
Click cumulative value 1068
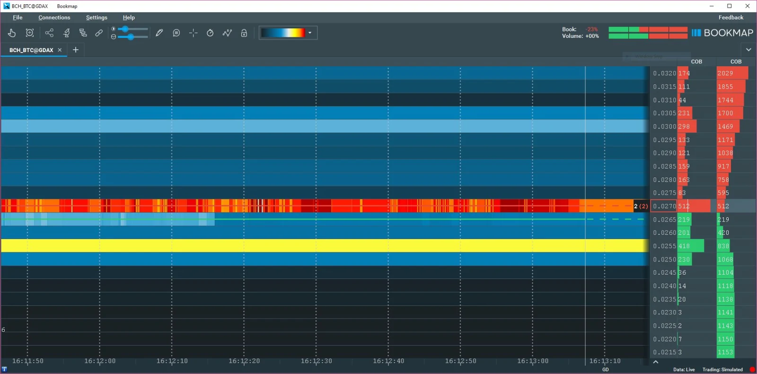(725, 259)
